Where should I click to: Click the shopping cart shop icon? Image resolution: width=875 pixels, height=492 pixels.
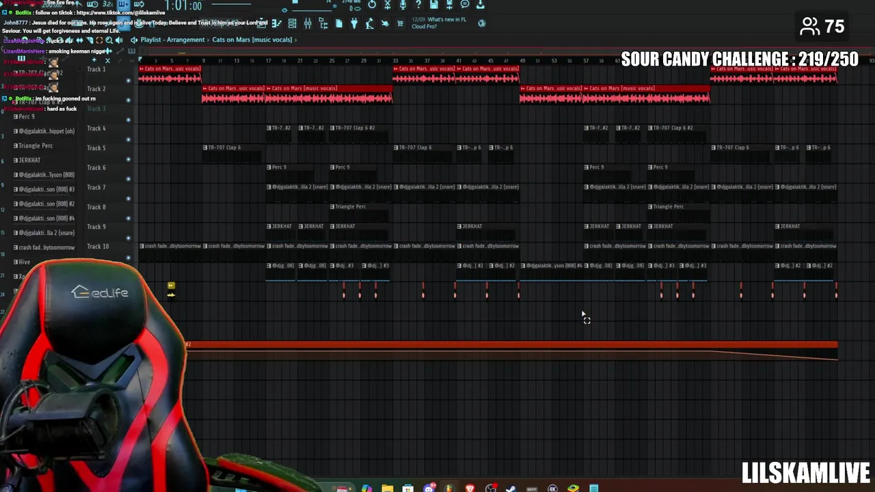point(400,24)
